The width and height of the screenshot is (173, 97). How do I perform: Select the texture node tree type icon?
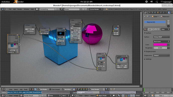click(x=33, y=89)
